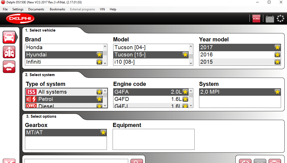Select i10 [08-] model
Viewport: 287px width, 163px height.
151,62
